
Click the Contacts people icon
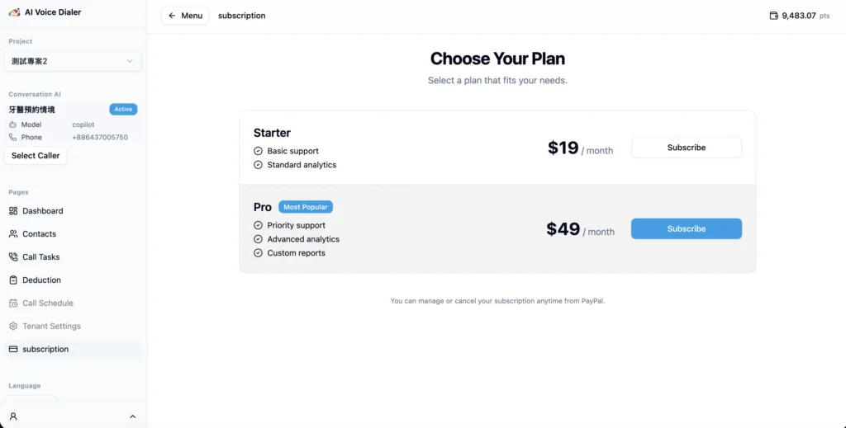pos(13,234)
